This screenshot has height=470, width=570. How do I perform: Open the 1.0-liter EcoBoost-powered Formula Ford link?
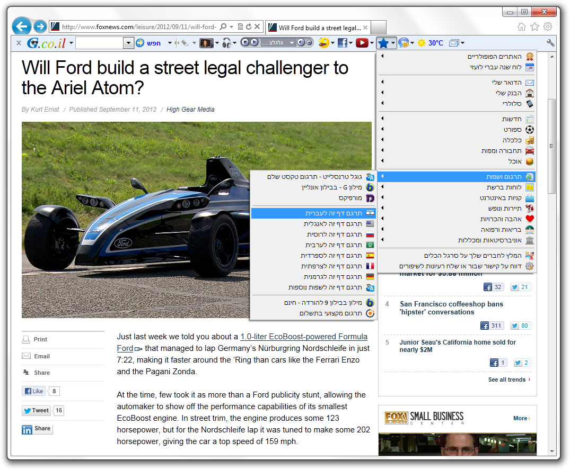(x=303, y=337)
